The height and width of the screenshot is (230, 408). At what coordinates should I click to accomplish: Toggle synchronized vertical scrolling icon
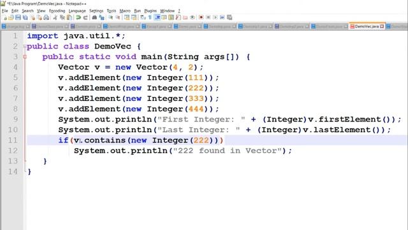coord(127,17)
